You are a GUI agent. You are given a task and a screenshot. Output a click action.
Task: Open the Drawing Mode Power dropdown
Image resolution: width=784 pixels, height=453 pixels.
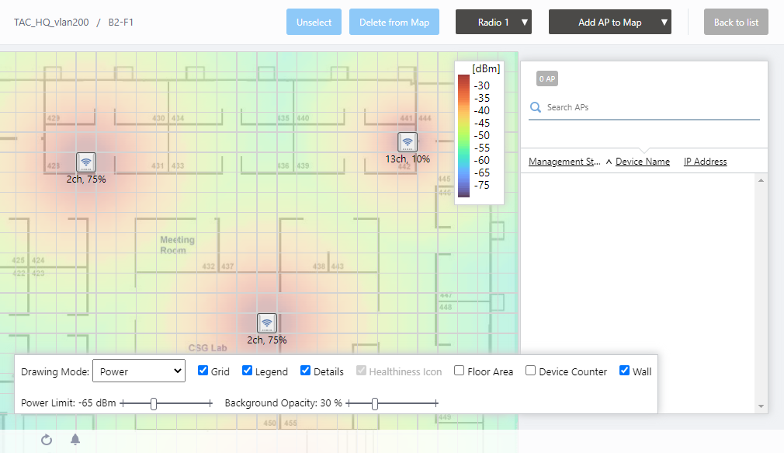click(x=139, y=371)
